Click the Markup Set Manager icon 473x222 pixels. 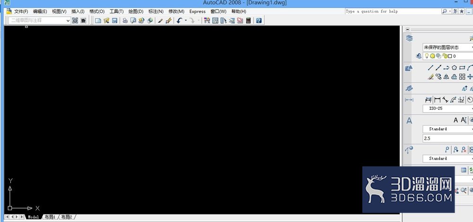click(240, 20)
